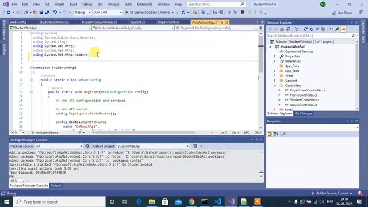Click the Navigate Backward toolbar icon
This screenshot has height=207, width=368.
pos(9,13)
